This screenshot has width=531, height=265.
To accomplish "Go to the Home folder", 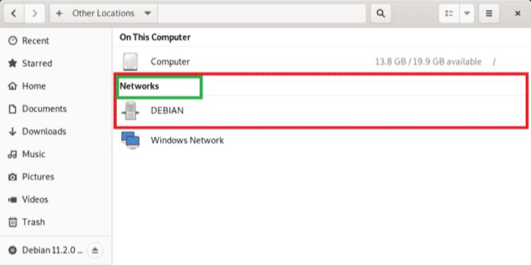I will pos(34,86).
